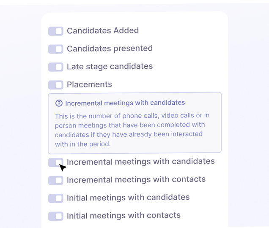269x228 pixels.
Task: Turn on Initial meetings with candidates
Action: coord(55,198)
